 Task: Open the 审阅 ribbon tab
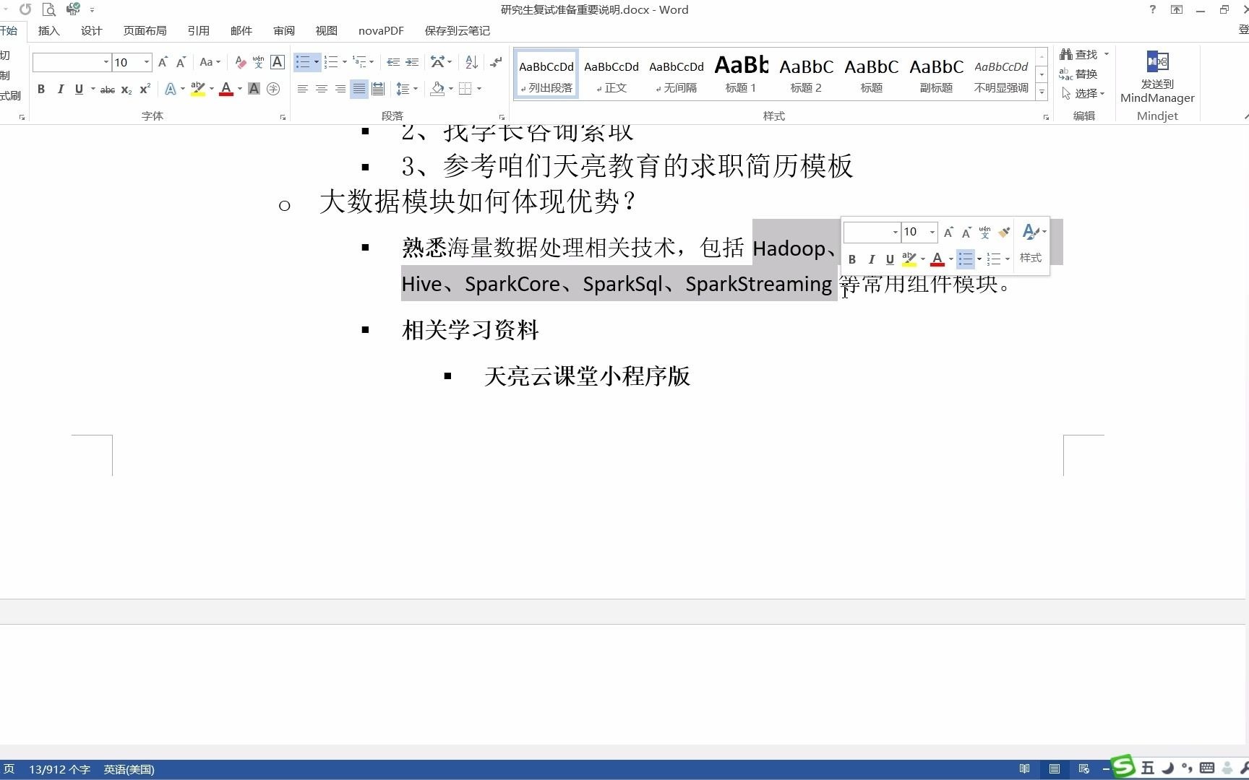(283, 30)
